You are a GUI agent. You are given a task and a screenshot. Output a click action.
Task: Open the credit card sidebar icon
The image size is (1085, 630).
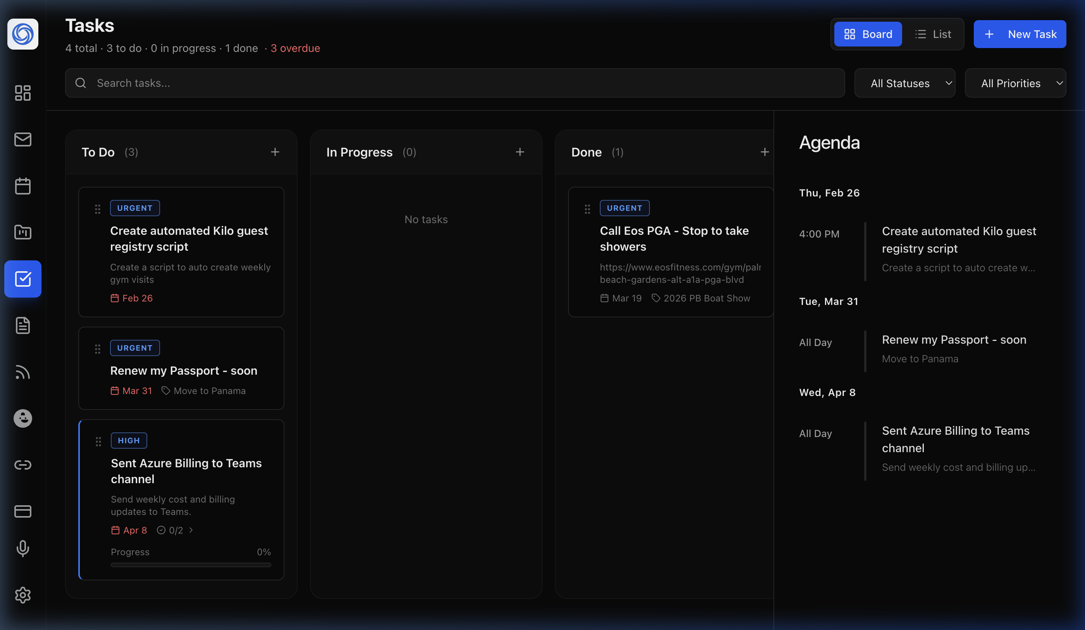(23, 511)
